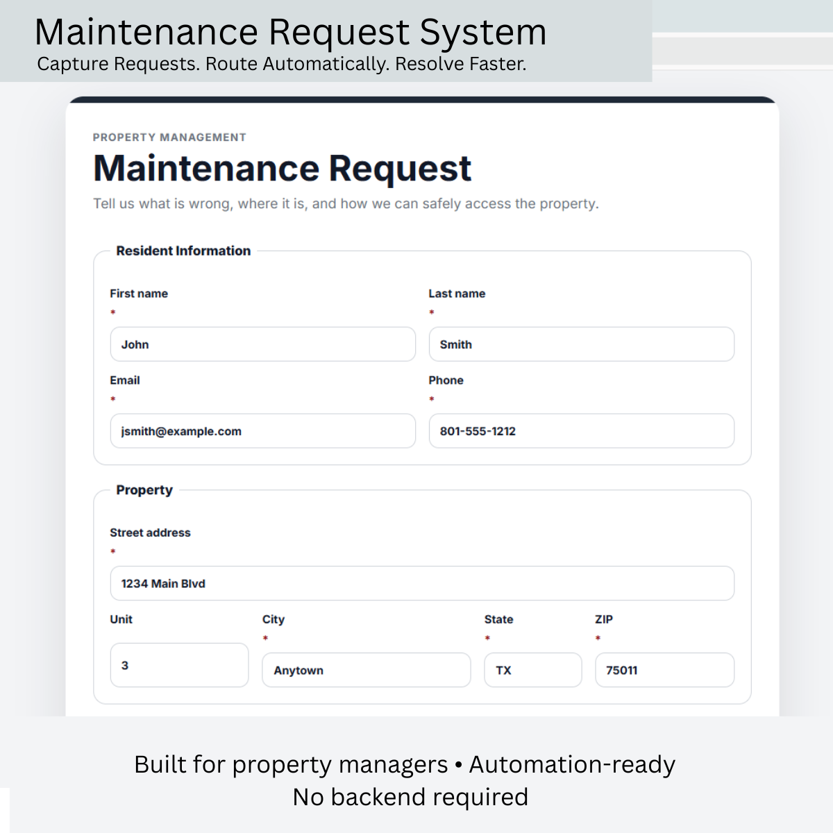Click the State field label
833x833 pixels.
498,619
